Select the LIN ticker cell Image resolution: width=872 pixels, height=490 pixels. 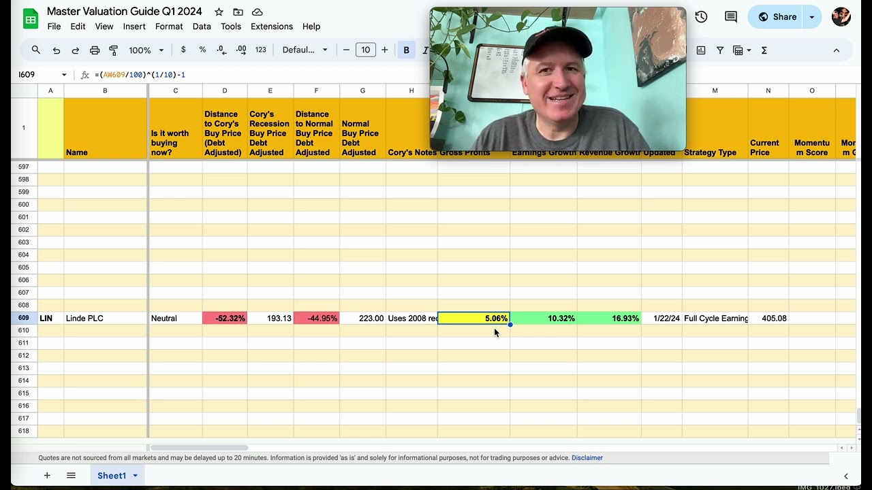coord(50,318)
